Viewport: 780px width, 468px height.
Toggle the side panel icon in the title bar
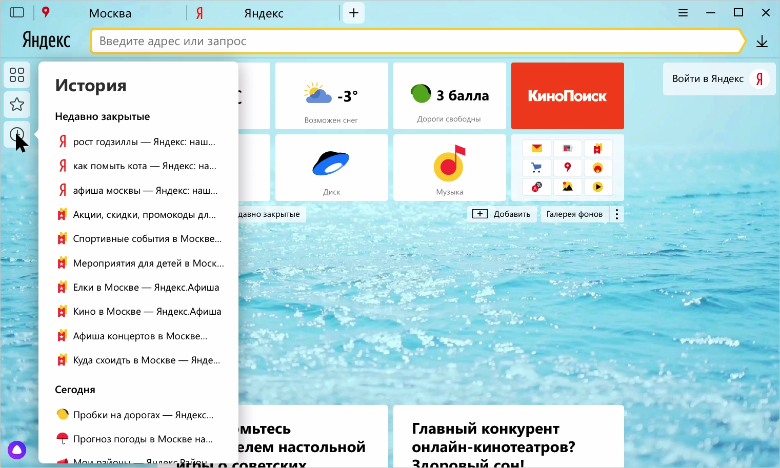[17, 12]
